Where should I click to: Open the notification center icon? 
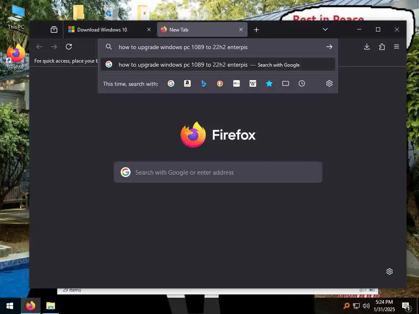coord(406,307)
